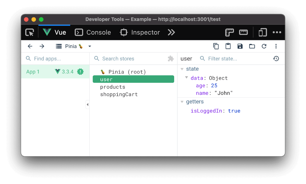Select the measure ruler icon

pos(243,32)
